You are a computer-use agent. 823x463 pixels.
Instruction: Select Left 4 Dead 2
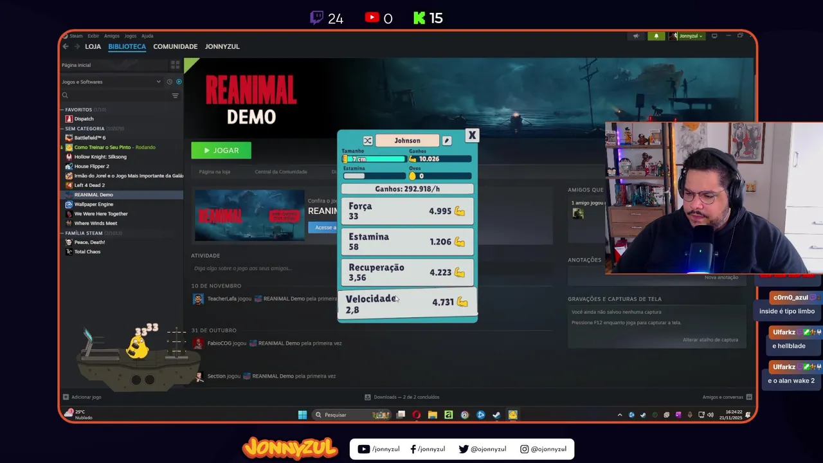point(89,185)
